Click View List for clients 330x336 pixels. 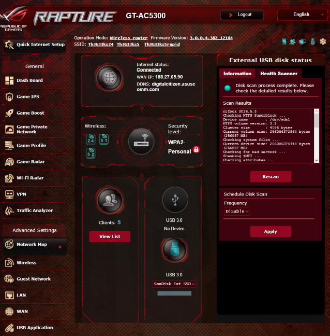click(110, 236)
